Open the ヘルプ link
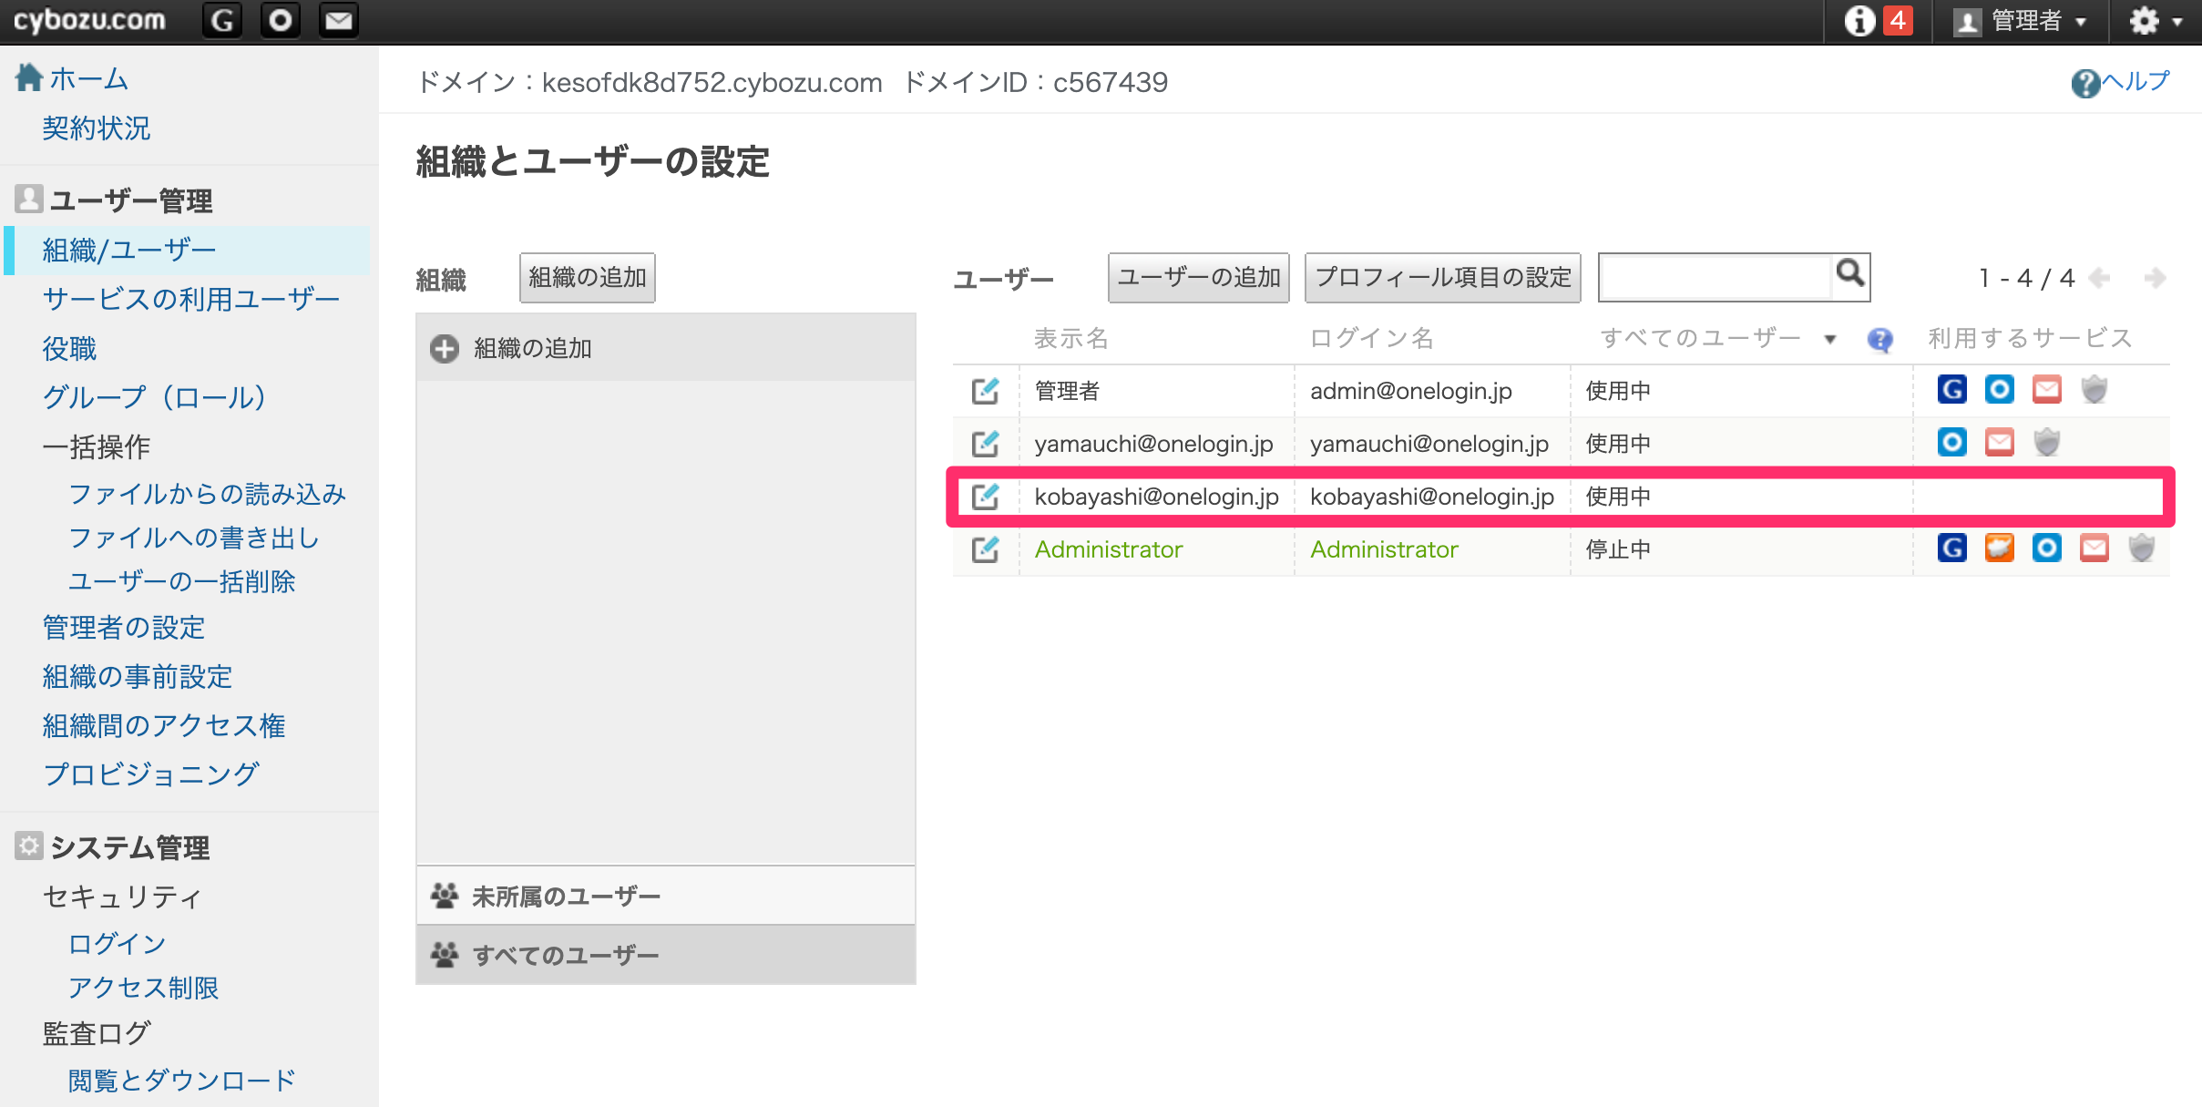2202x1107 pixels. coord(2120,82)
